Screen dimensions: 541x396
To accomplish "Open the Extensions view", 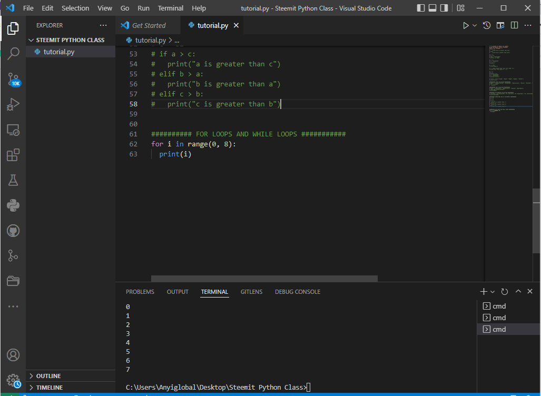I will (13, 155).
